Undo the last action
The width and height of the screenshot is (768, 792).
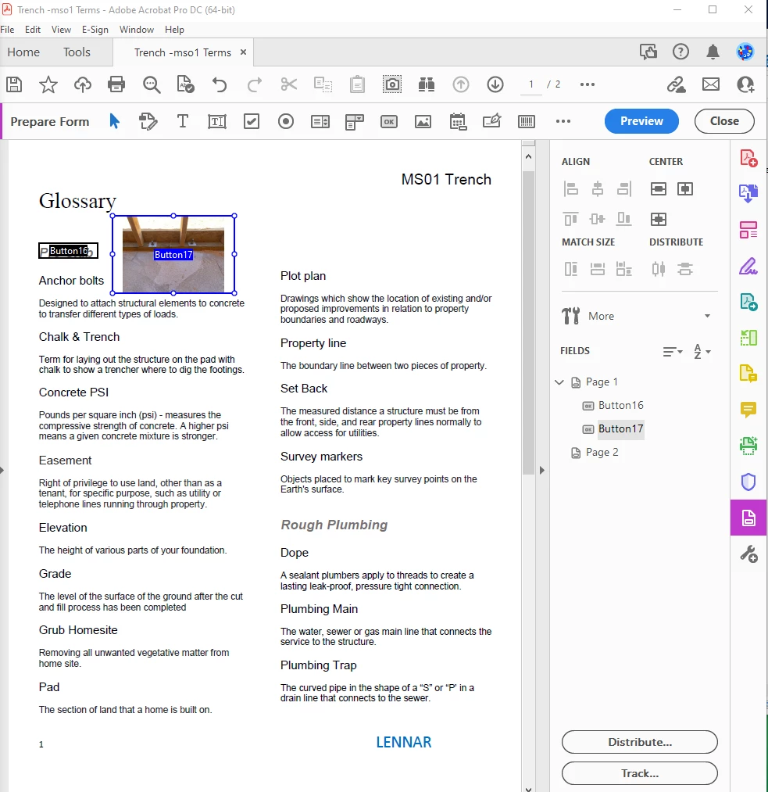click(220, 84)
